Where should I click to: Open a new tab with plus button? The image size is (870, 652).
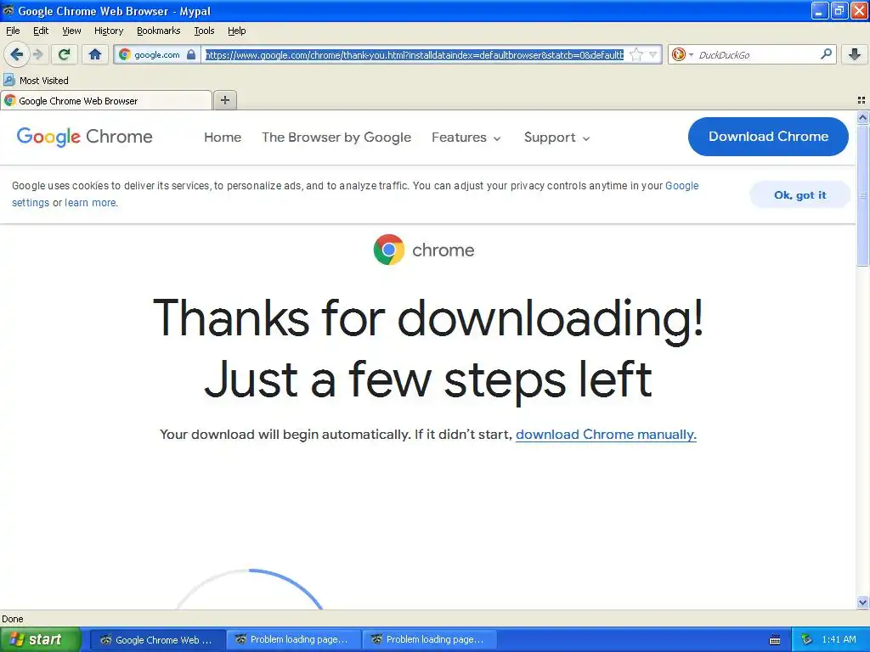(x=224, y=100)
